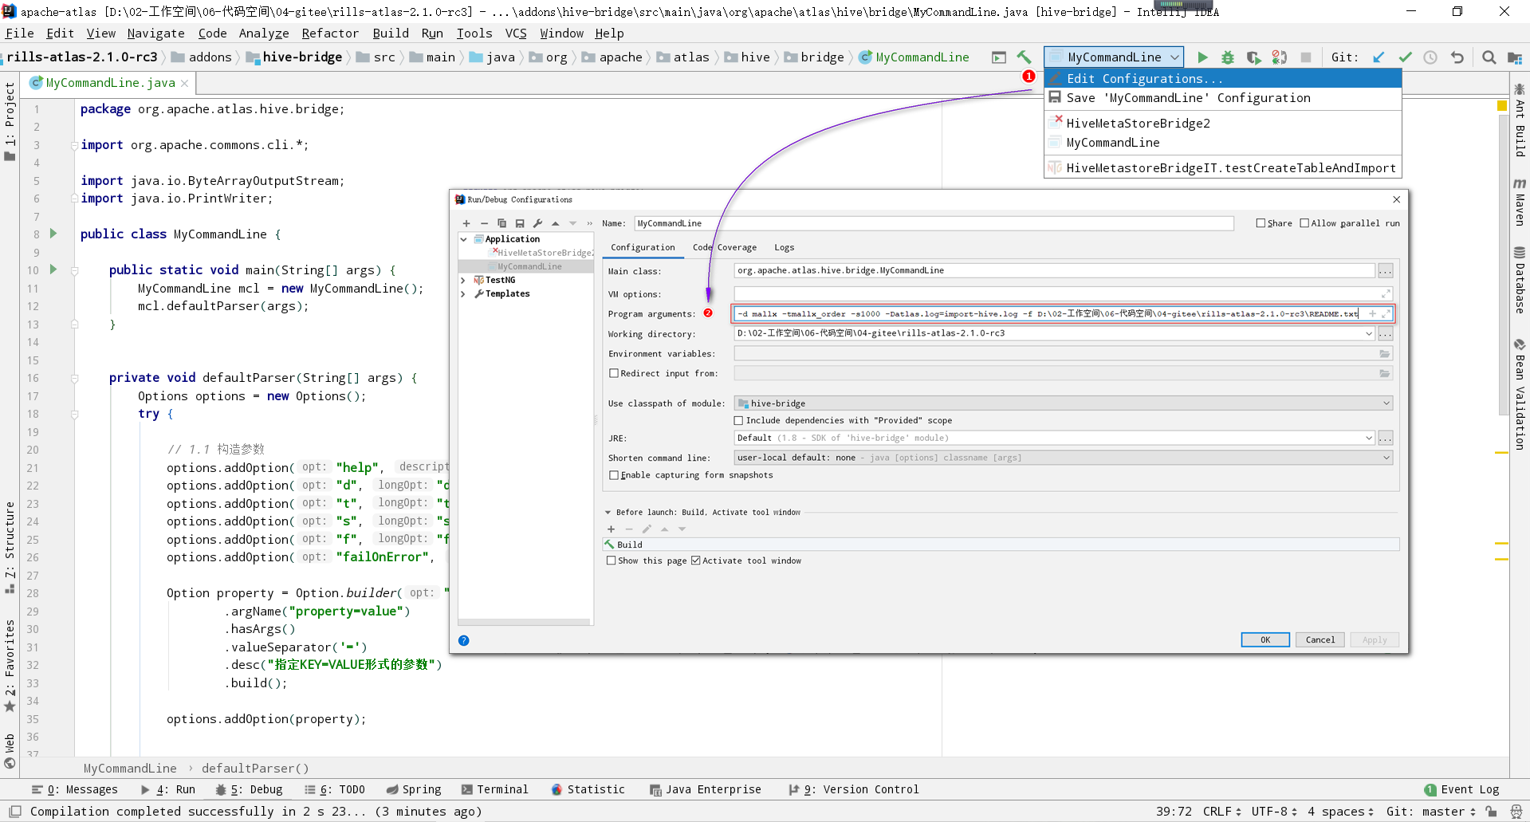Click Git Commit green checkmark
This screenshot has height=822, width=1530.
click(x=1405, y=57)
